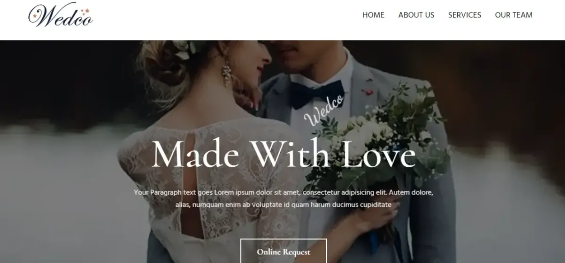This screenshot has width=565, height=263.
Task: Click the red pin on groom's lapel
Action: click(x=368, y=91)
